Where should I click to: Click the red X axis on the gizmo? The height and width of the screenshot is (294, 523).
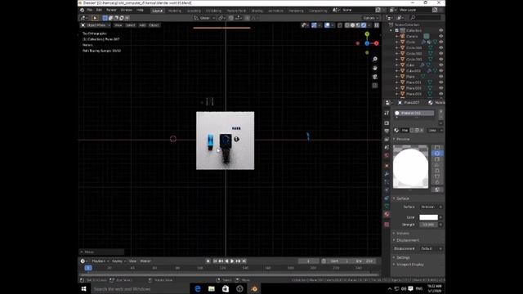click(376, 43)
